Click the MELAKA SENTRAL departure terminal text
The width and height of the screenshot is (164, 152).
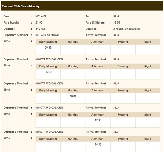47,35
